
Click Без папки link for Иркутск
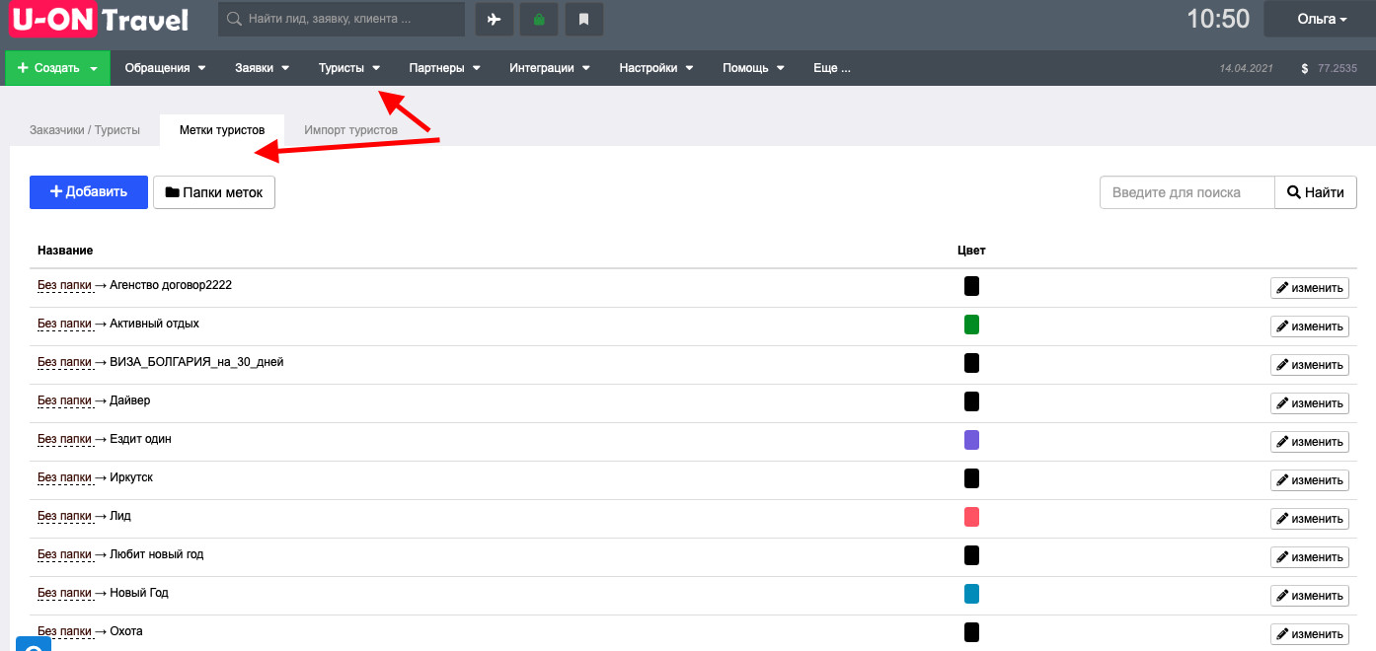coord(64,477)
